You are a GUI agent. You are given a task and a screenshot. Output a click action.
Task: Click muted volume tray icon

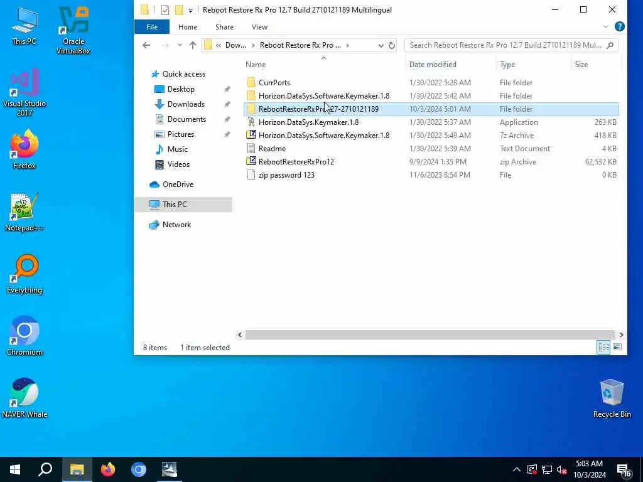562,469
